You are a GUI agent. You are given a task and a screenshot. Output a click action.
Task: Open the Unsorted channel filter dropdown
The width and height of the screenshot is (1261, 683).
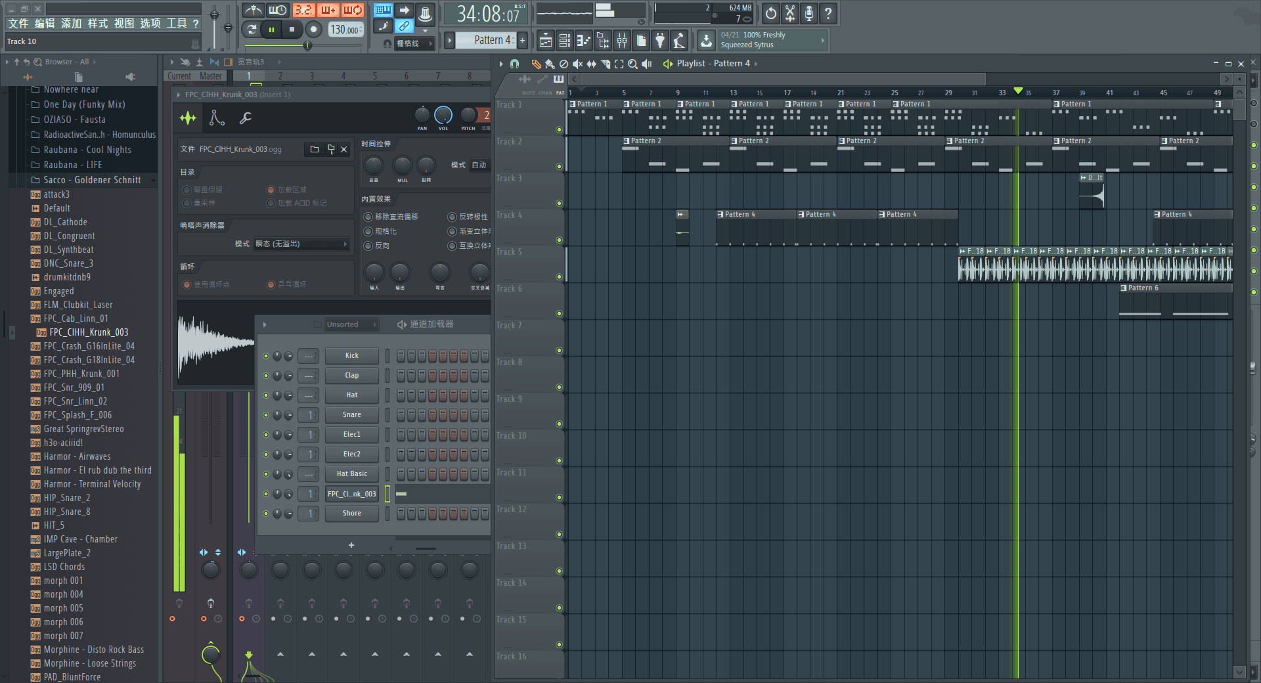pos(351,324)
